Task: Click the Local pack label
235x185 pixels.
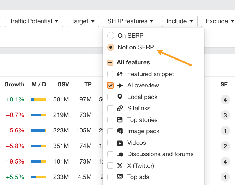Action: pyautogui.click(x=143, y=97)
